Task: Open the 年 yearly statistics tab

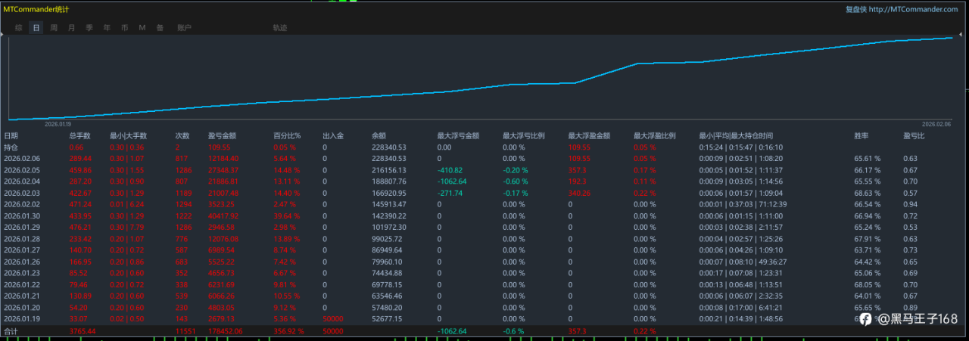Action: pos(107,28)
